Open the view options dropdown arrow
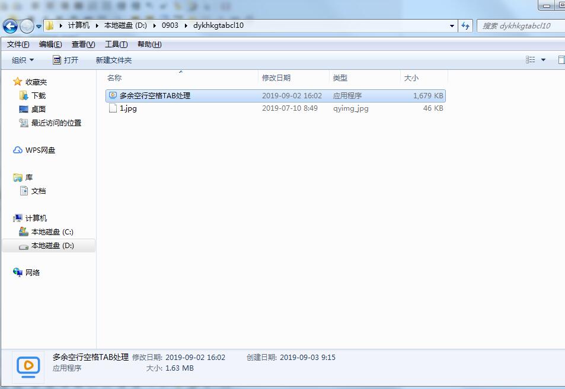 [x=544, y=60]
